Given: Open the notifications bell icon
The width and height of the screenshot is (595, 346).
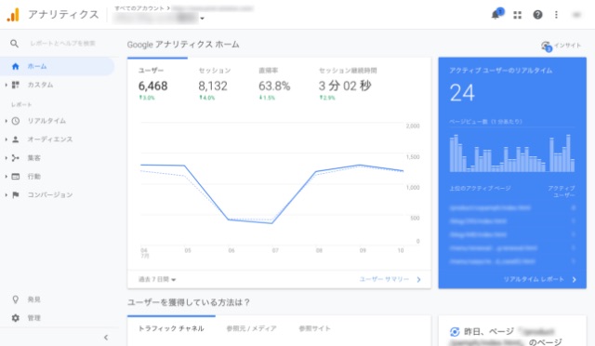Looking at the screenshot, I should tap(496, 15).
